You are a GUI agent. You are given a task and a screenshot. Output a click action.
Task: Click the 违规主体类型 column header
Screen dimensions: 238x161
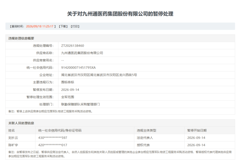[146, 131]
